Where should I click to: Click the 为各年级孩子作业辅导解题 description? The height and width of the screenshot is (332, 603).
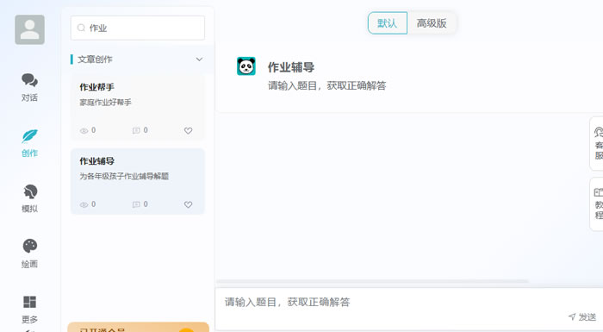(124, 176)
